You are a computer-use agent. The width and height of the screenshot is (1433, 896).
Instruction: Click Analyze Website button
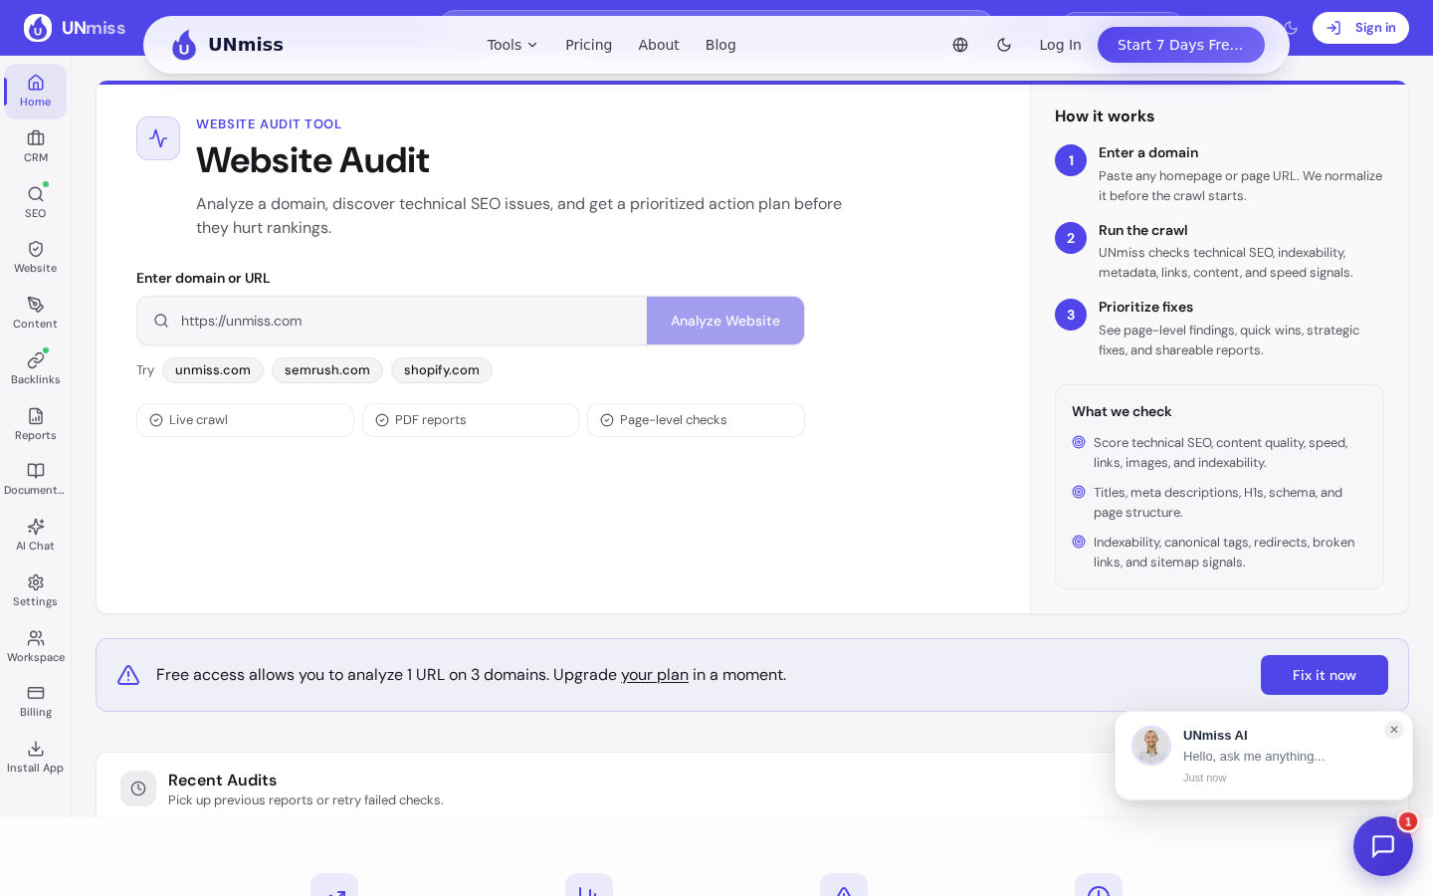click(725, 321)
